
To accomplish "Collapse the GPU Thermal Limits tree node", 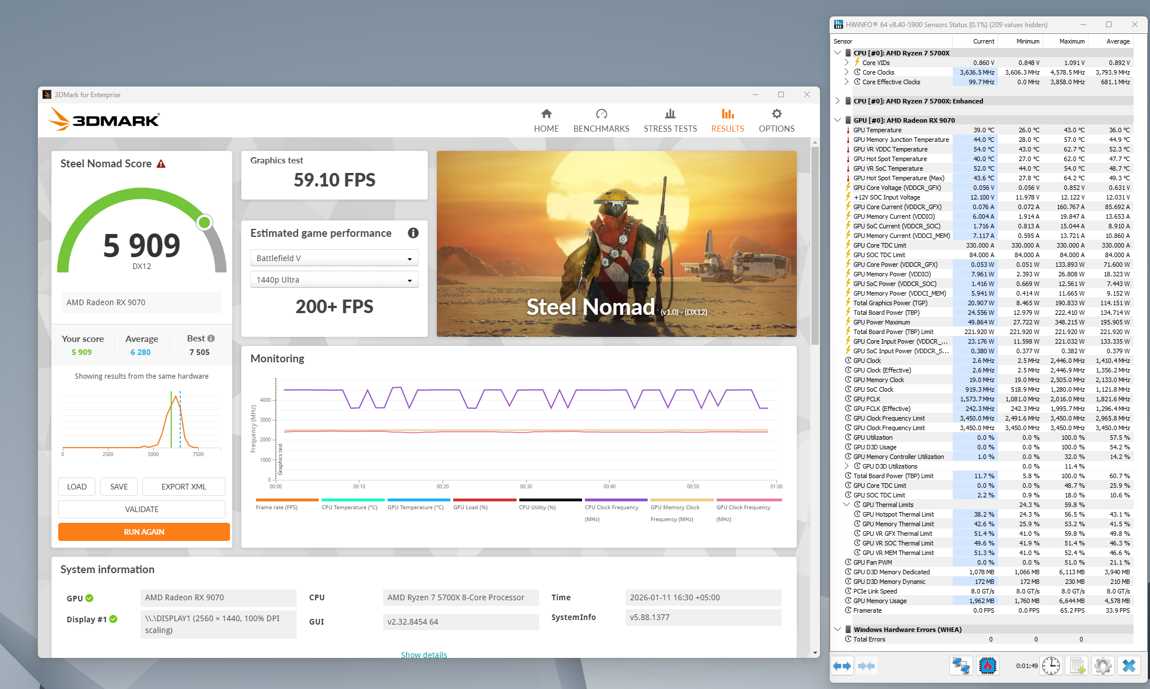I will pyautogui.click(x=847, y=505).
